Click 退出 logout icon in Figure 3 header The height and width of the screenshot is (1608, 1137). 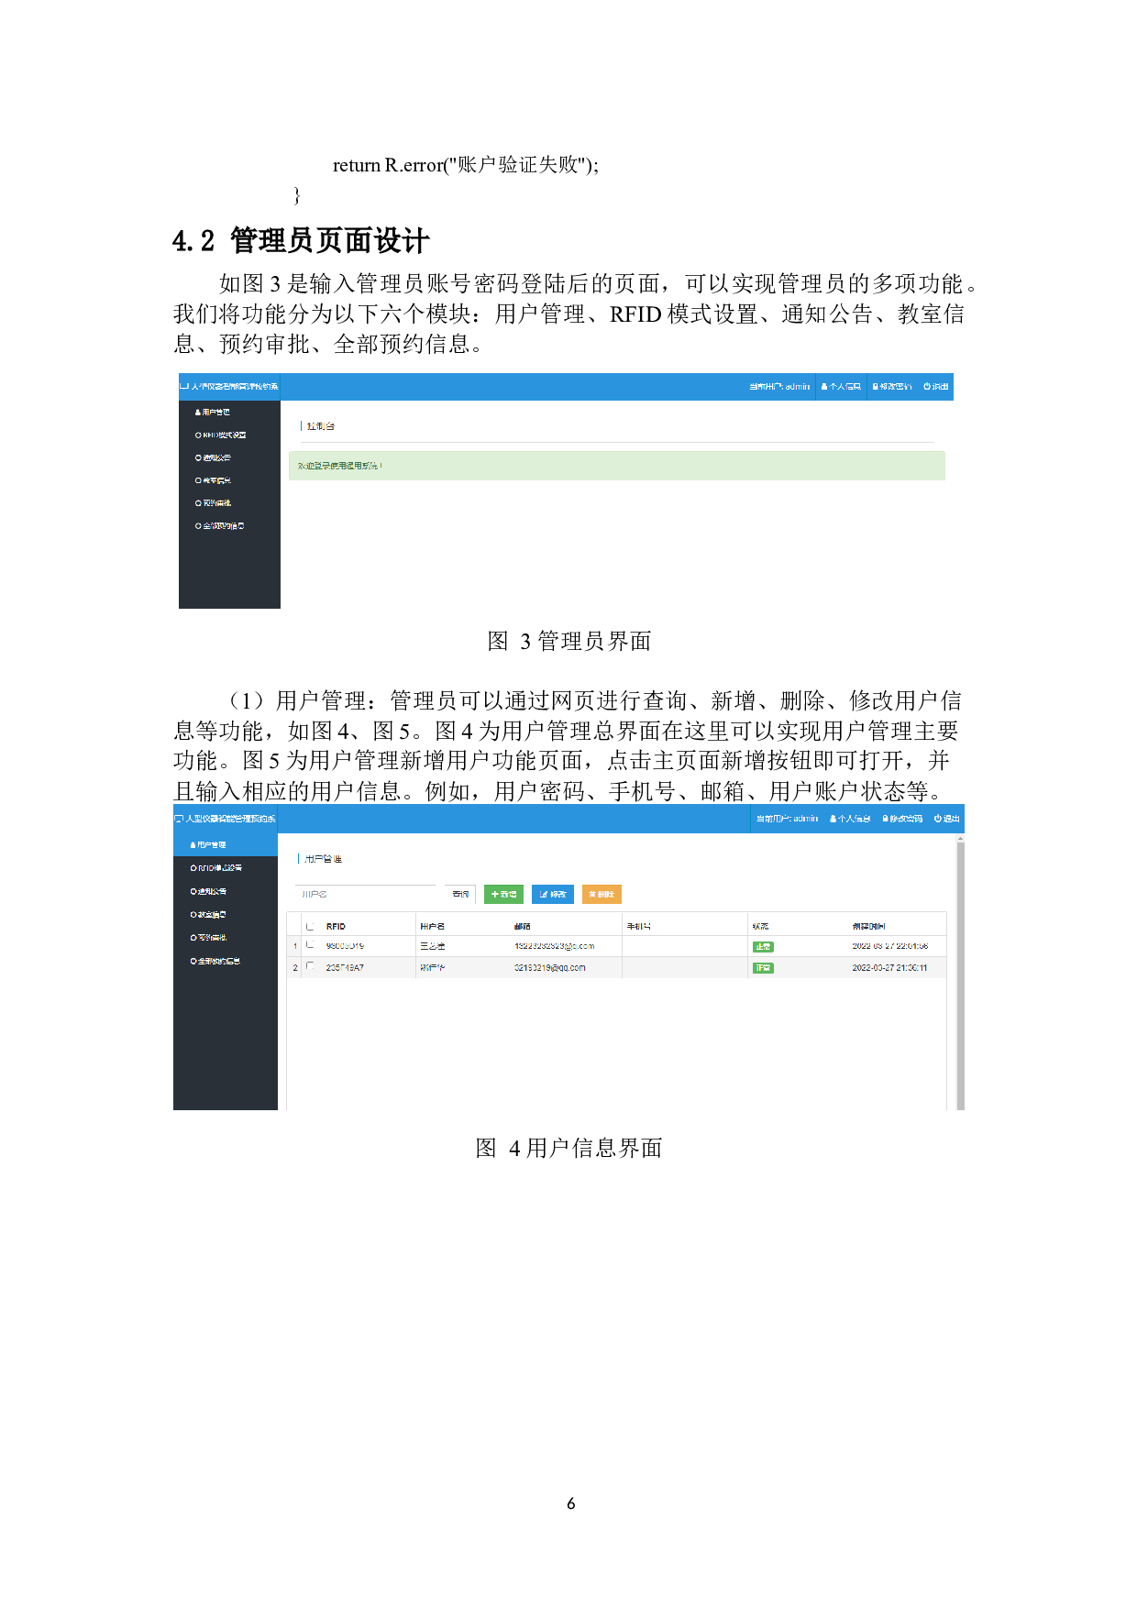(927, 387)
